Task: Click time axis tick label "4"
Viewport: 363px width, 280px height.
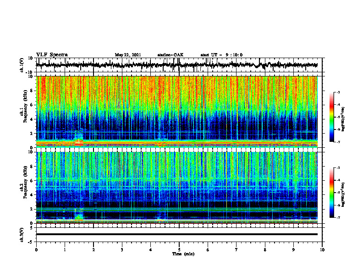Action: pos(151,250)
